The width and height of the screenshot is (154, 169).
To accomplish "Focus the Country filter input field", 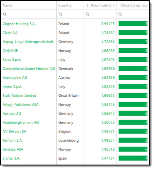I will click(x=70, y=14).
